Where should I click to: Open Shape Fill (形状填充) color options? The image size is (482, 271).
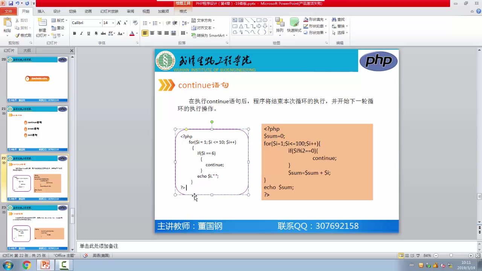[316, 20]
